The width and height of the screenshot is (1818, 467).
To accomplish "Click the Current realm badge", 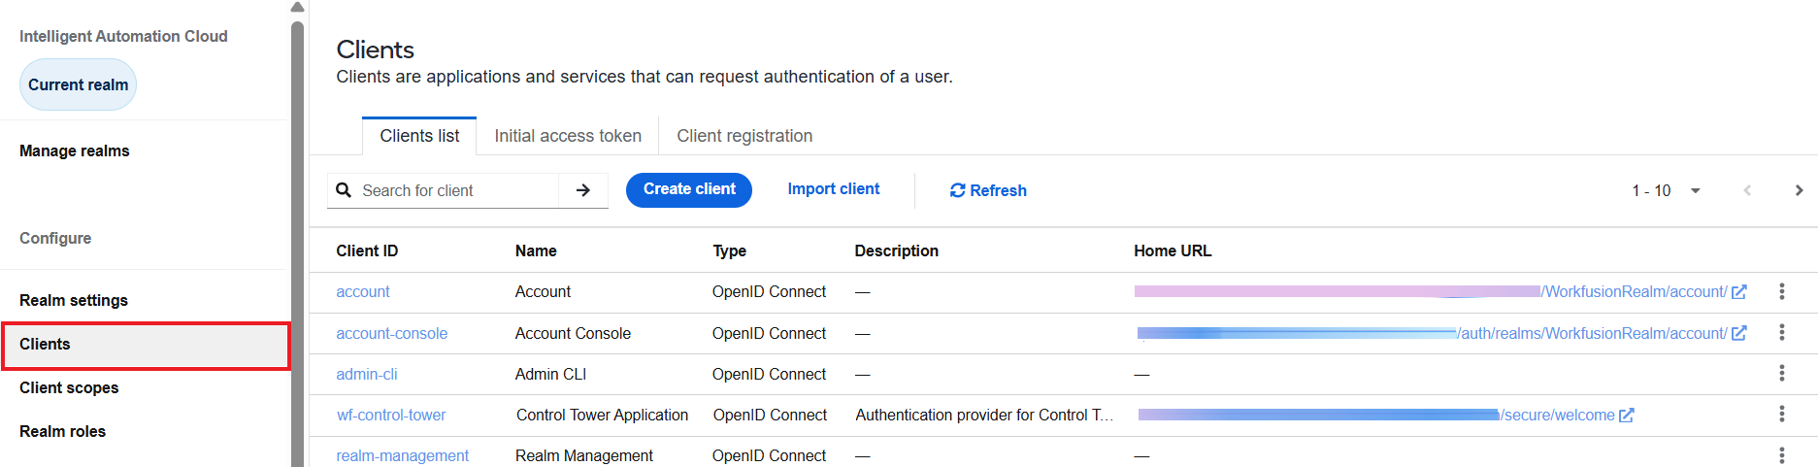I will click(x=78, y=84).
